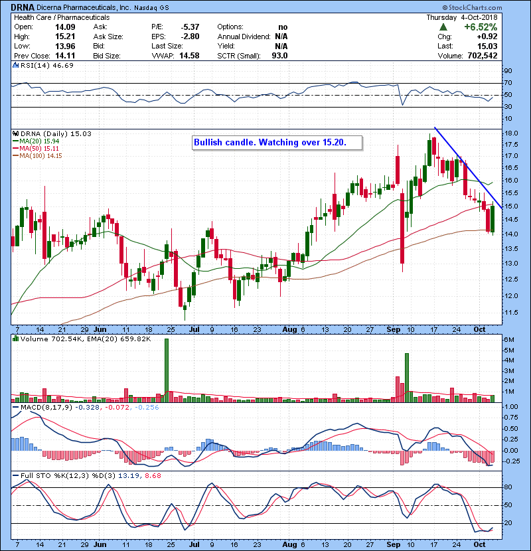Image resolution: width=531 pixels, height=551 pixels.
Task: Click the Chg value +0.92
Action: [487, 37]
